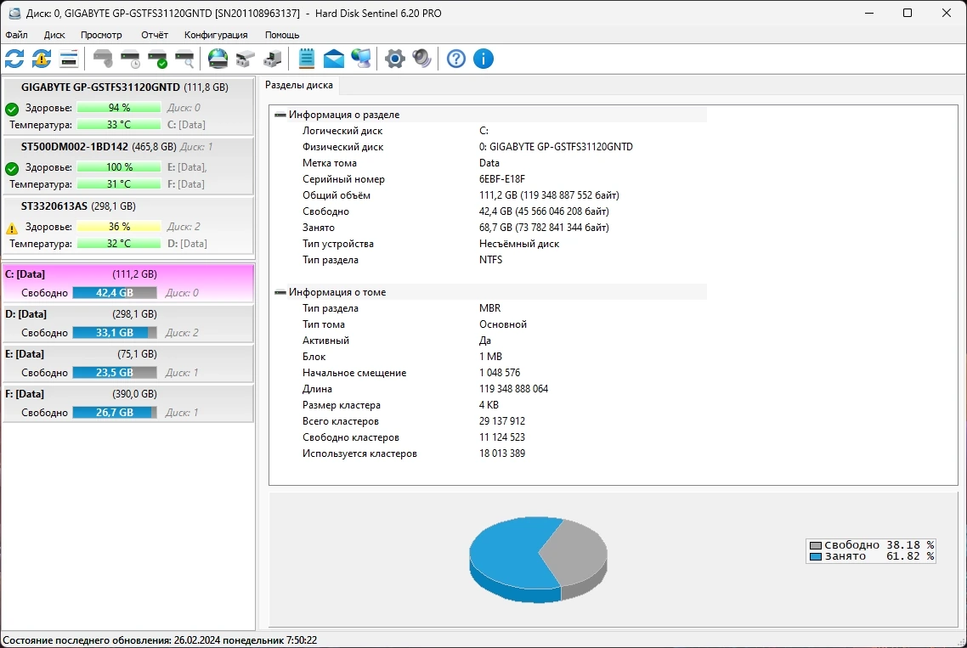Click green check status icon for ST500DM002

[12, 168]
